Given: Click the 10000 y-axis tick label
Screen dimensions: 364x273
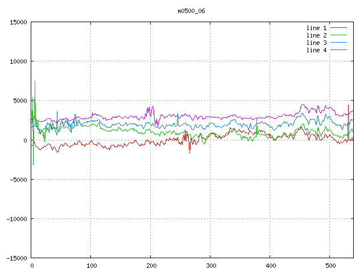Looking at the screenshot, I should 18,61.
